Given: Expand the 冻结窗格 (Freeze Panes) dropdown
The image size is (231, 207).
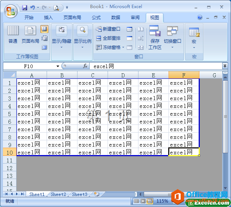Looking at the screenshot, I should tap(110, 47).
